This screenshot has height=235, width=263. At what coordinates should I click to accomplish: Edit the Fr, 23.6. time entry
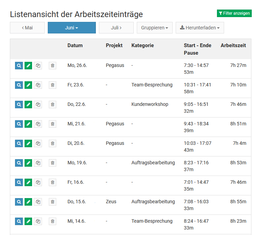point(28,85)
